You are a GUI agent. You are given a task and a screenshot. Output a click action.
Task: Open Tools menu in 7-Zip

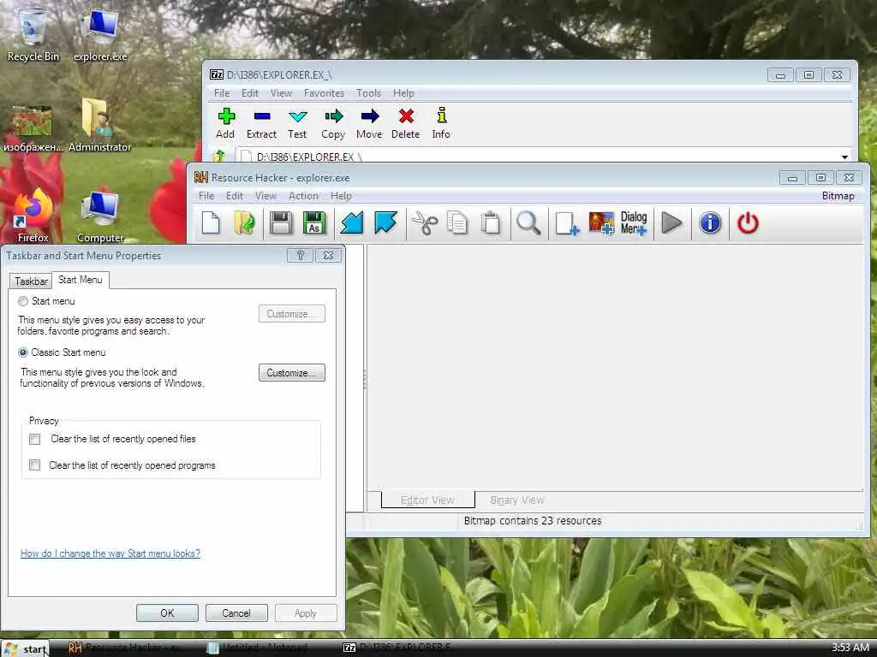[368, 93]
